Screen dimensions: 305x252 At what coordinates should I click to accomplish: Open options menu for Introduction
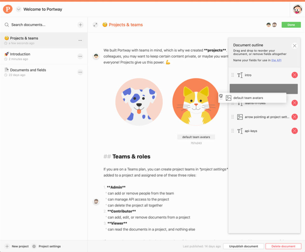pos(80,56)
